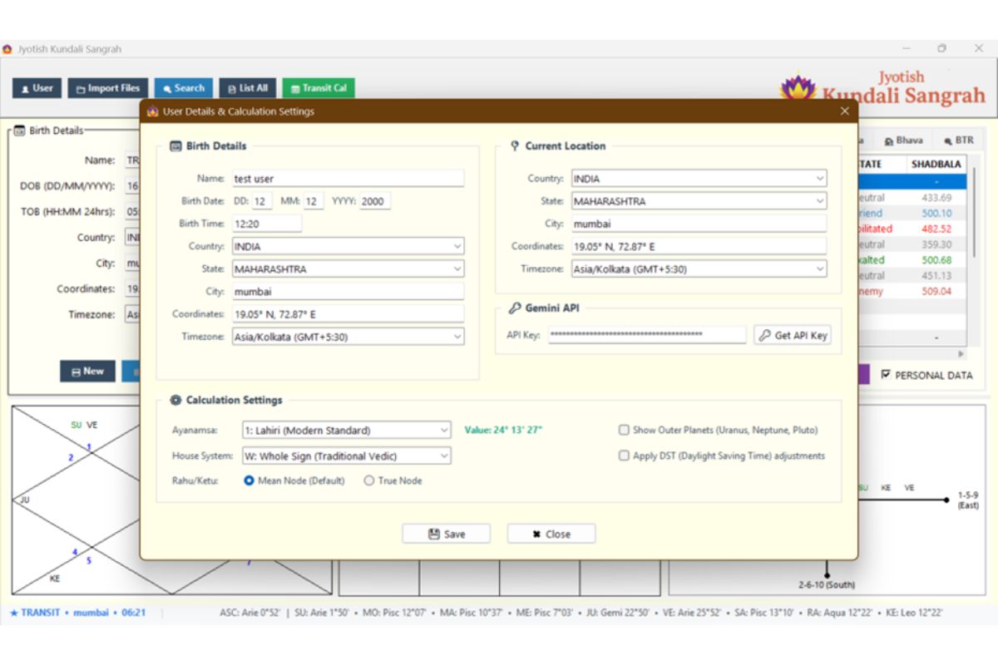The height and width of the screenshot is (665, 998).
Task: Toggle the PERSONAL DATA checkbox
Action: pos(886,375)
